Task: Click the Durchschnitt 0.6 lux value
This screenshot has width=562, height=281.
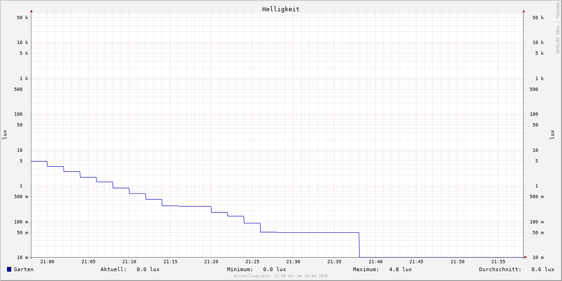Action: [x=543, y=269]
